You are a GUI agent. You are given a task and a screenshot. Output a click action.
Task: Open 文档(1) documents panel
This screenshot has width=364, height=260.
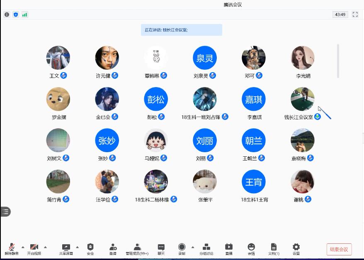pos(274,248)
